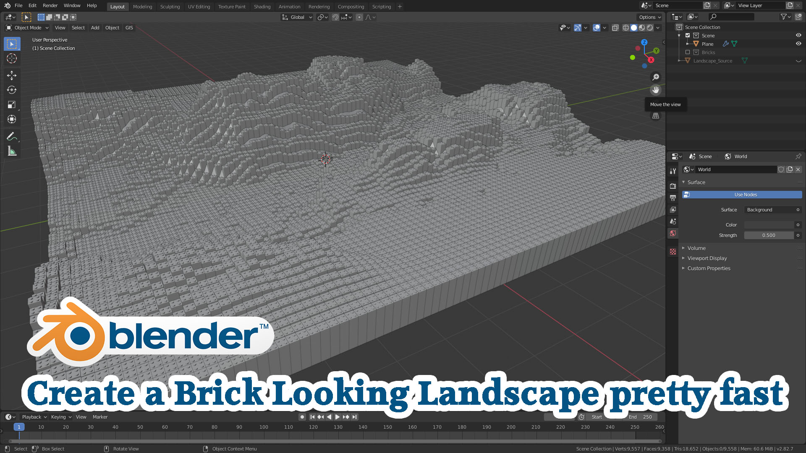Click the World Color swatch
The image size is (806, 453).
769,225
